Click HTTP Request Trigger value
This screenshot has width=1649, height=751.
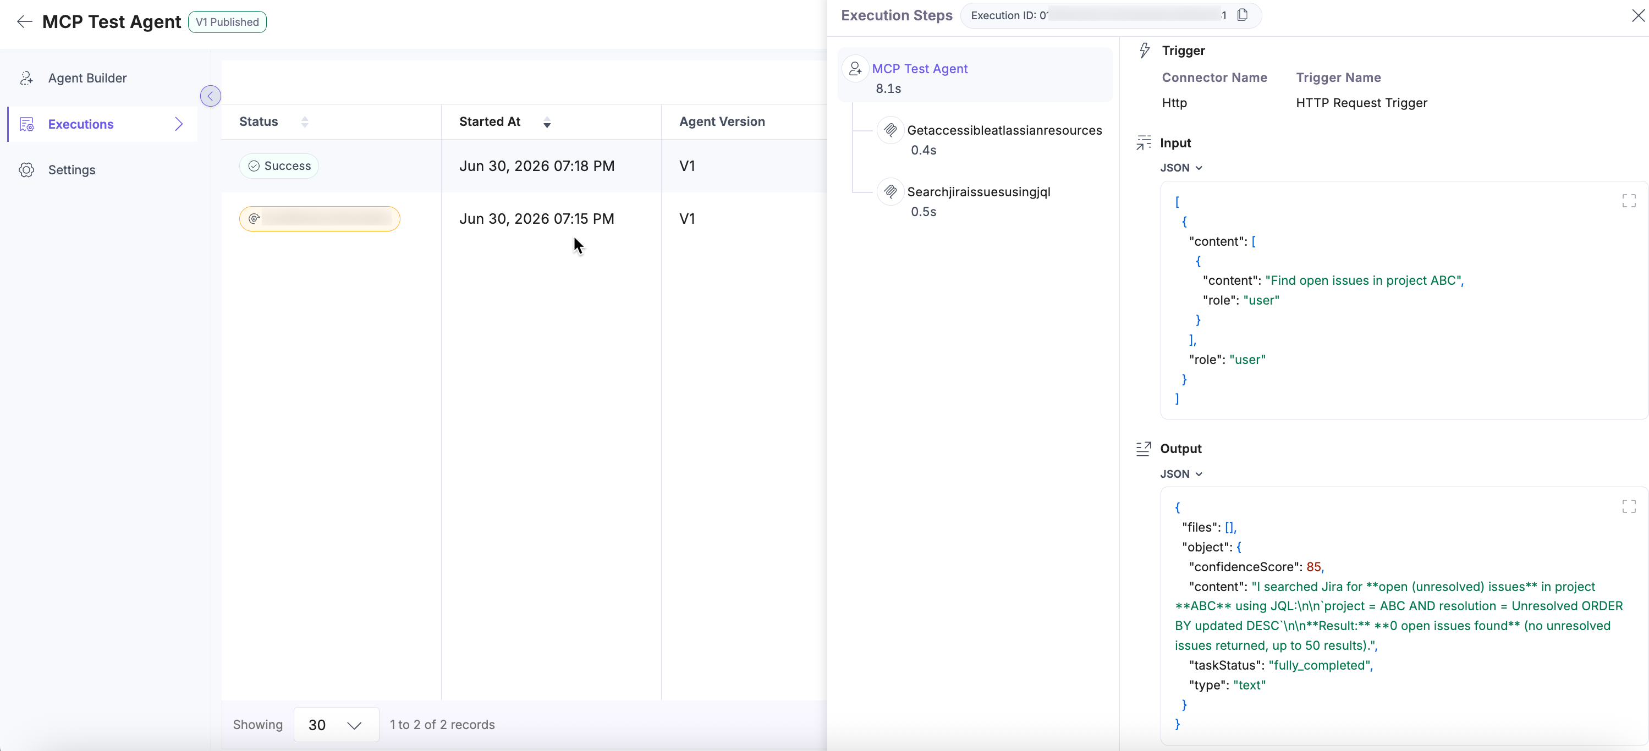1361,103
